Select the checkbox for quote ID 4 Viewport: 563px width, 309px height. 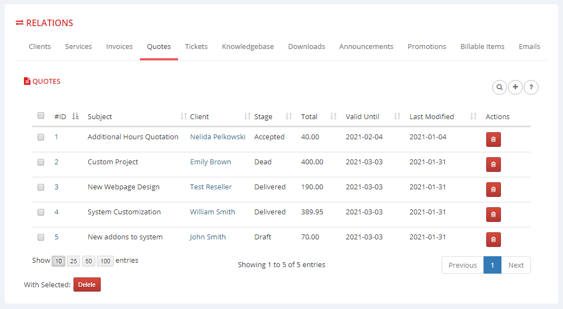point(41,212)
